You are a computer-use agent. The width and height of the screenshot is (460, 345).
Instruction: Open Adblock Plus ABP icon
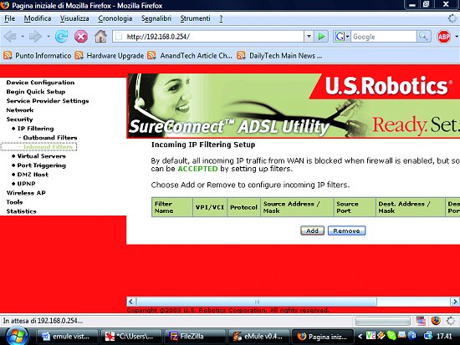pyautogui.click(x=444, y=37)
